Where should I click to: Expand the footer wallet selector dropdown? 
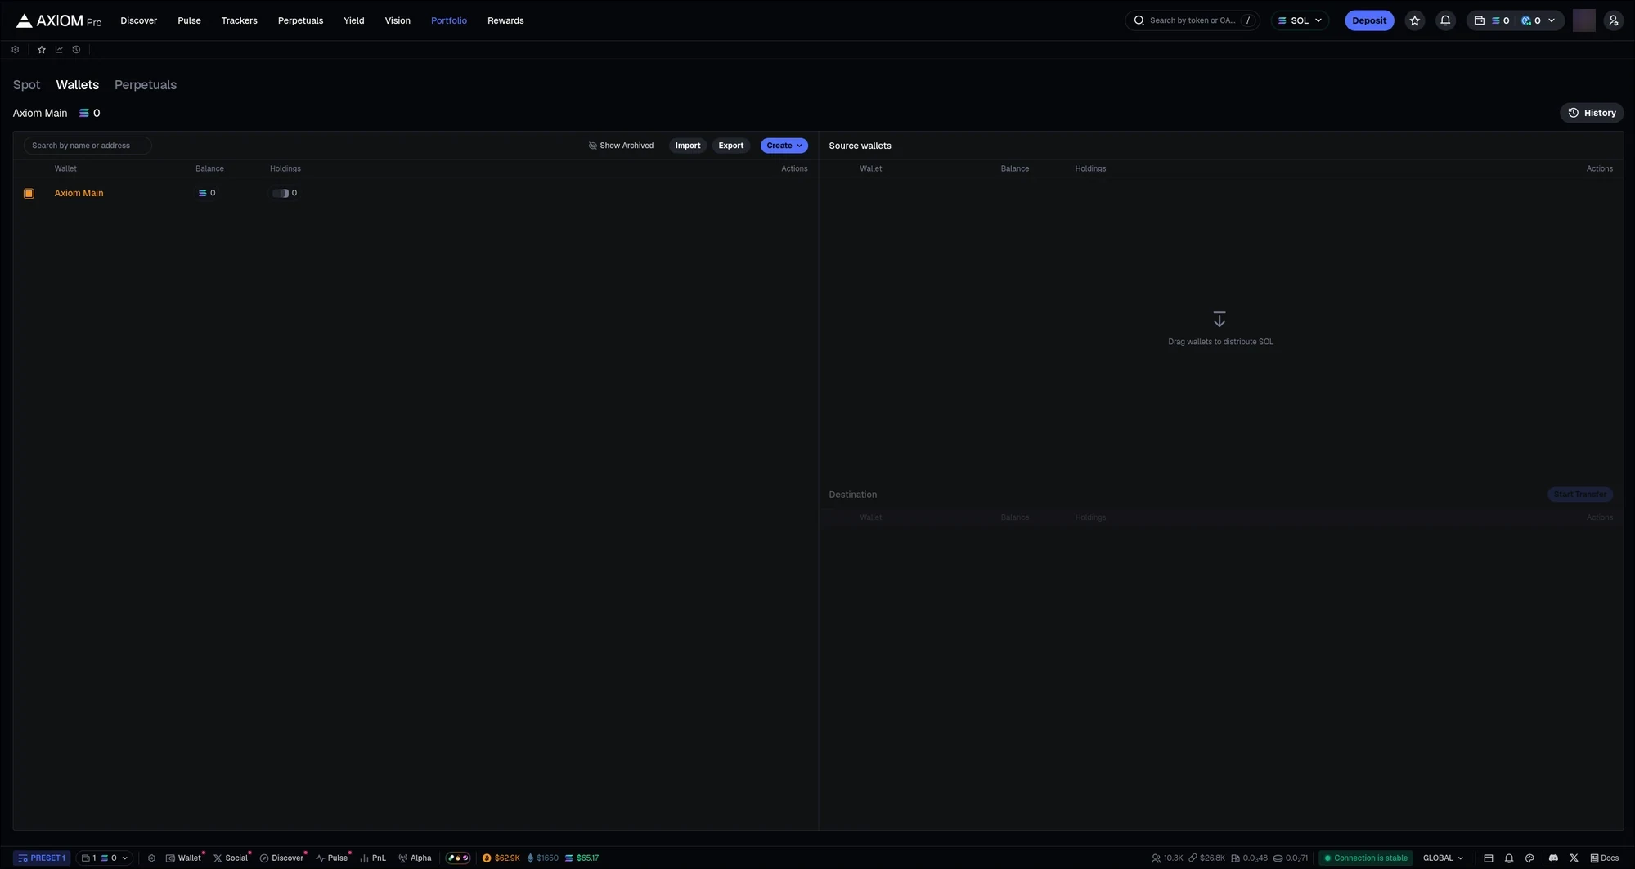click(x=104, y=858)
